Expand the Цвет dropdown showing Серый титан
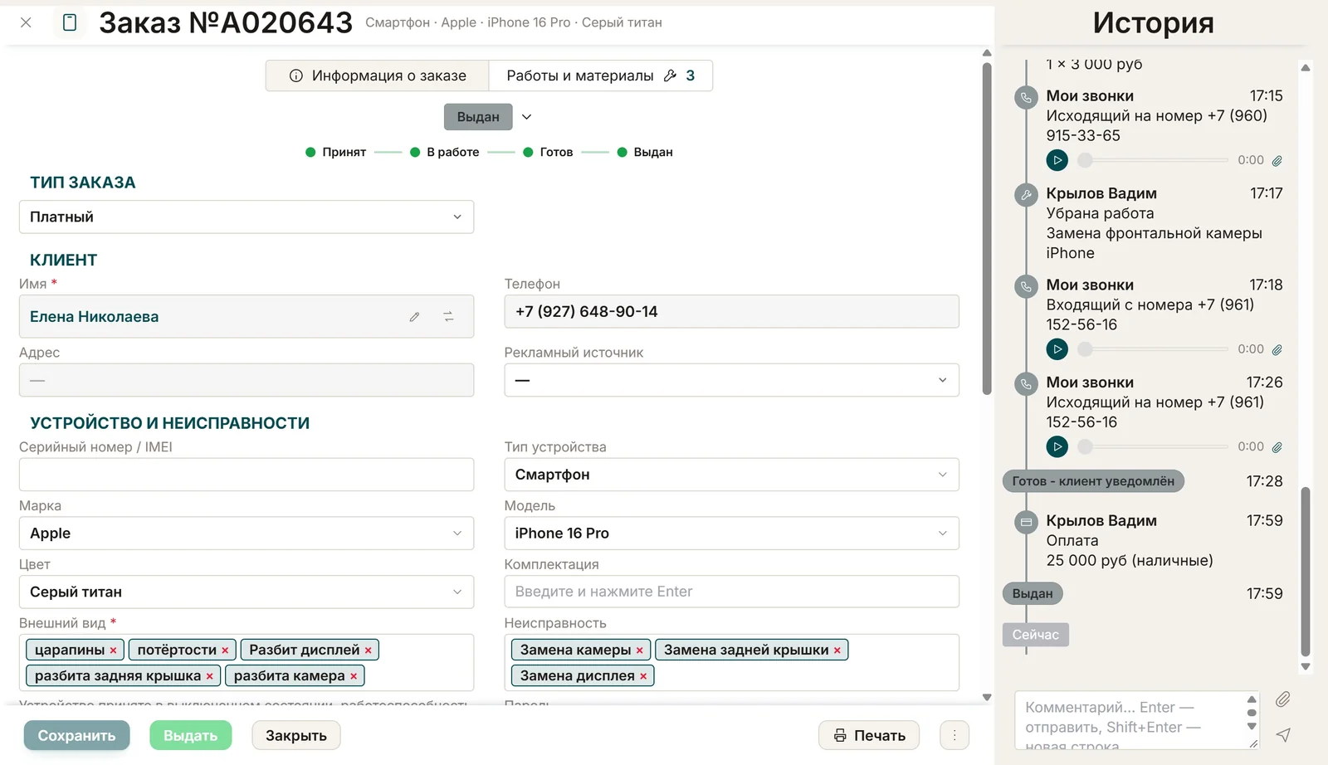Viewport: 1328px width, 765px height. pos(247,592)
